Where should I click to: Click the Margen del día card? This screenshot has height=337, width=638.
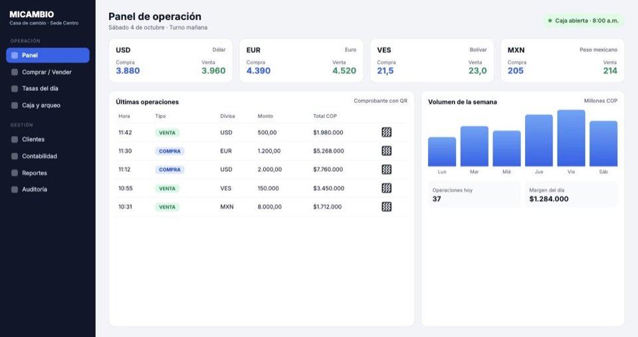tap(571, 194)
